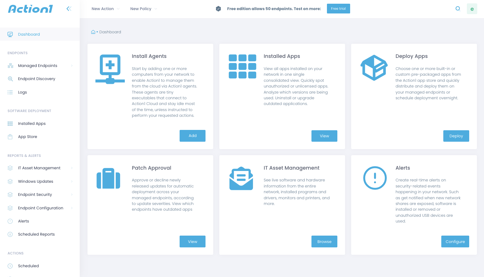Click the Endpoint Discovery magnifier icon
484x277 pixels.
10,79
